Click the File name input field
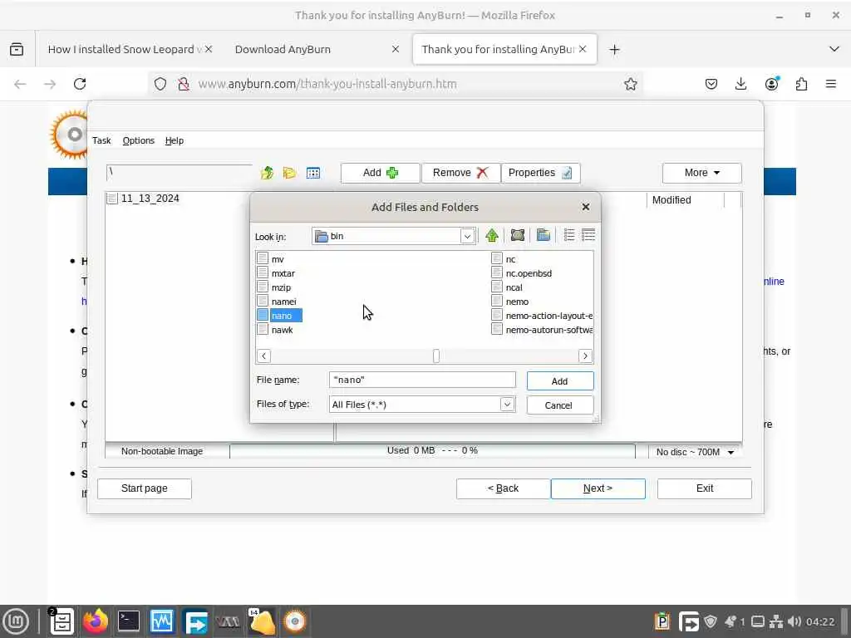Screen dimensions: 851x638 pyautogui.click(x=421, y=380)
